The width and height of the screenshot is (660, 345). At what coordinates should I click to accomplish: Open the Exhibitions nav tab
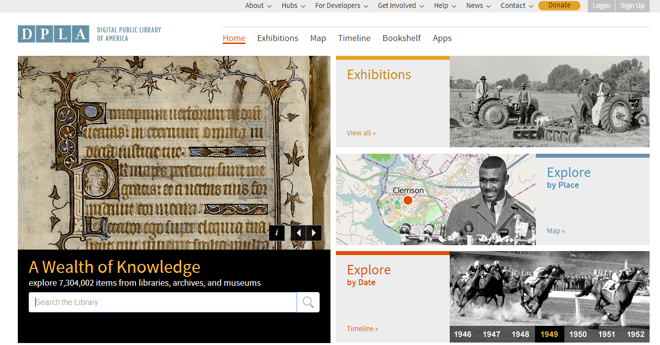click(278, 38)
